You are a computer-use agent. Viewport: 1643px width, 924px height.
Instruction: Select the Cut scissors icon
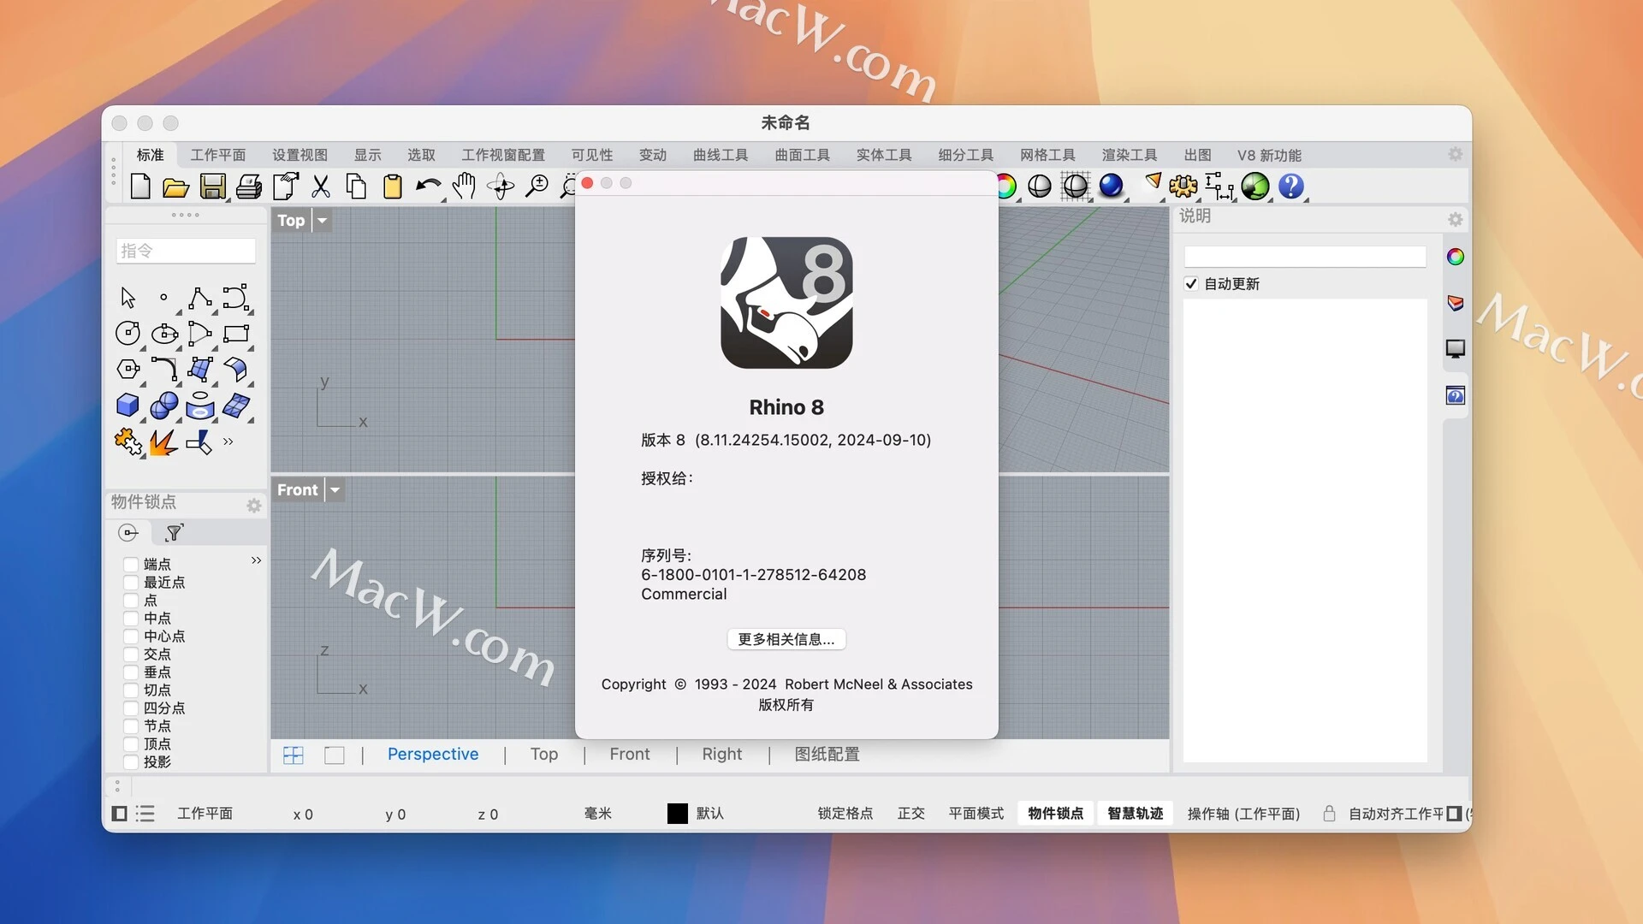pyautogui.click(x=321, y=187)
